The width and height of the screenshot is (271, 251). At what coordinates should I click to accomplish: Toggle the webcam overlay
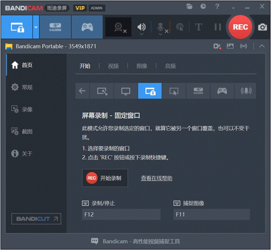[x=118, y=27]
